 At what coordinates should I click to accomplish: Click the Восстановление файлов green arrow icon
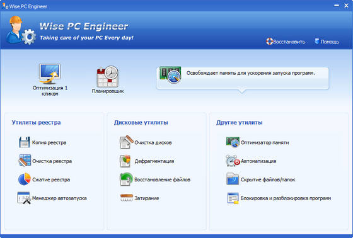[126, 179]
